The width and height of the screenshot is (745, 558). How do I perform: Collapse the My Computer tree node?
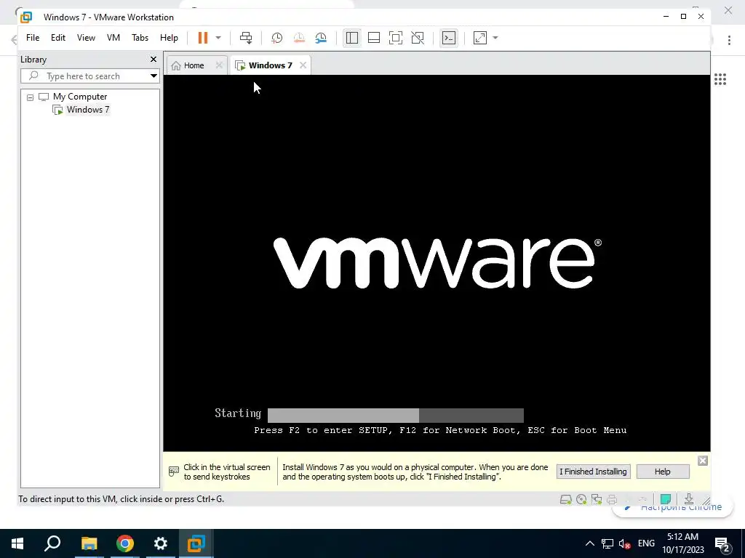pos(30,97)
